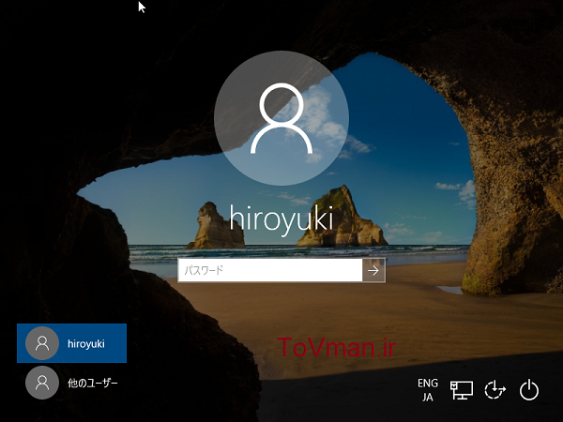Open Ease of Access options icon
Image resolution: width=563 pixels, height=422 pixels.
pos(495,390)
